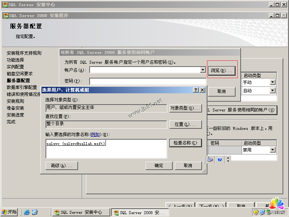Click the 检查名称 button
289x217 pixels.
185,143
